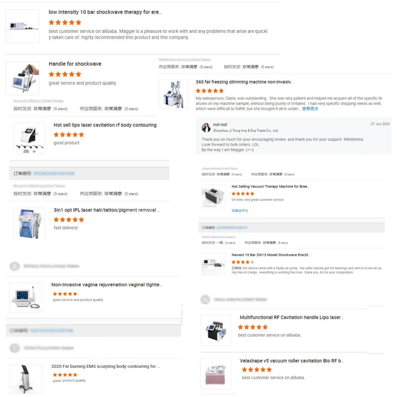This screenshot has height=397, width=397.
Task: Open the Hot sell lipo laser cavitation thumbnail
Action: 29,138
